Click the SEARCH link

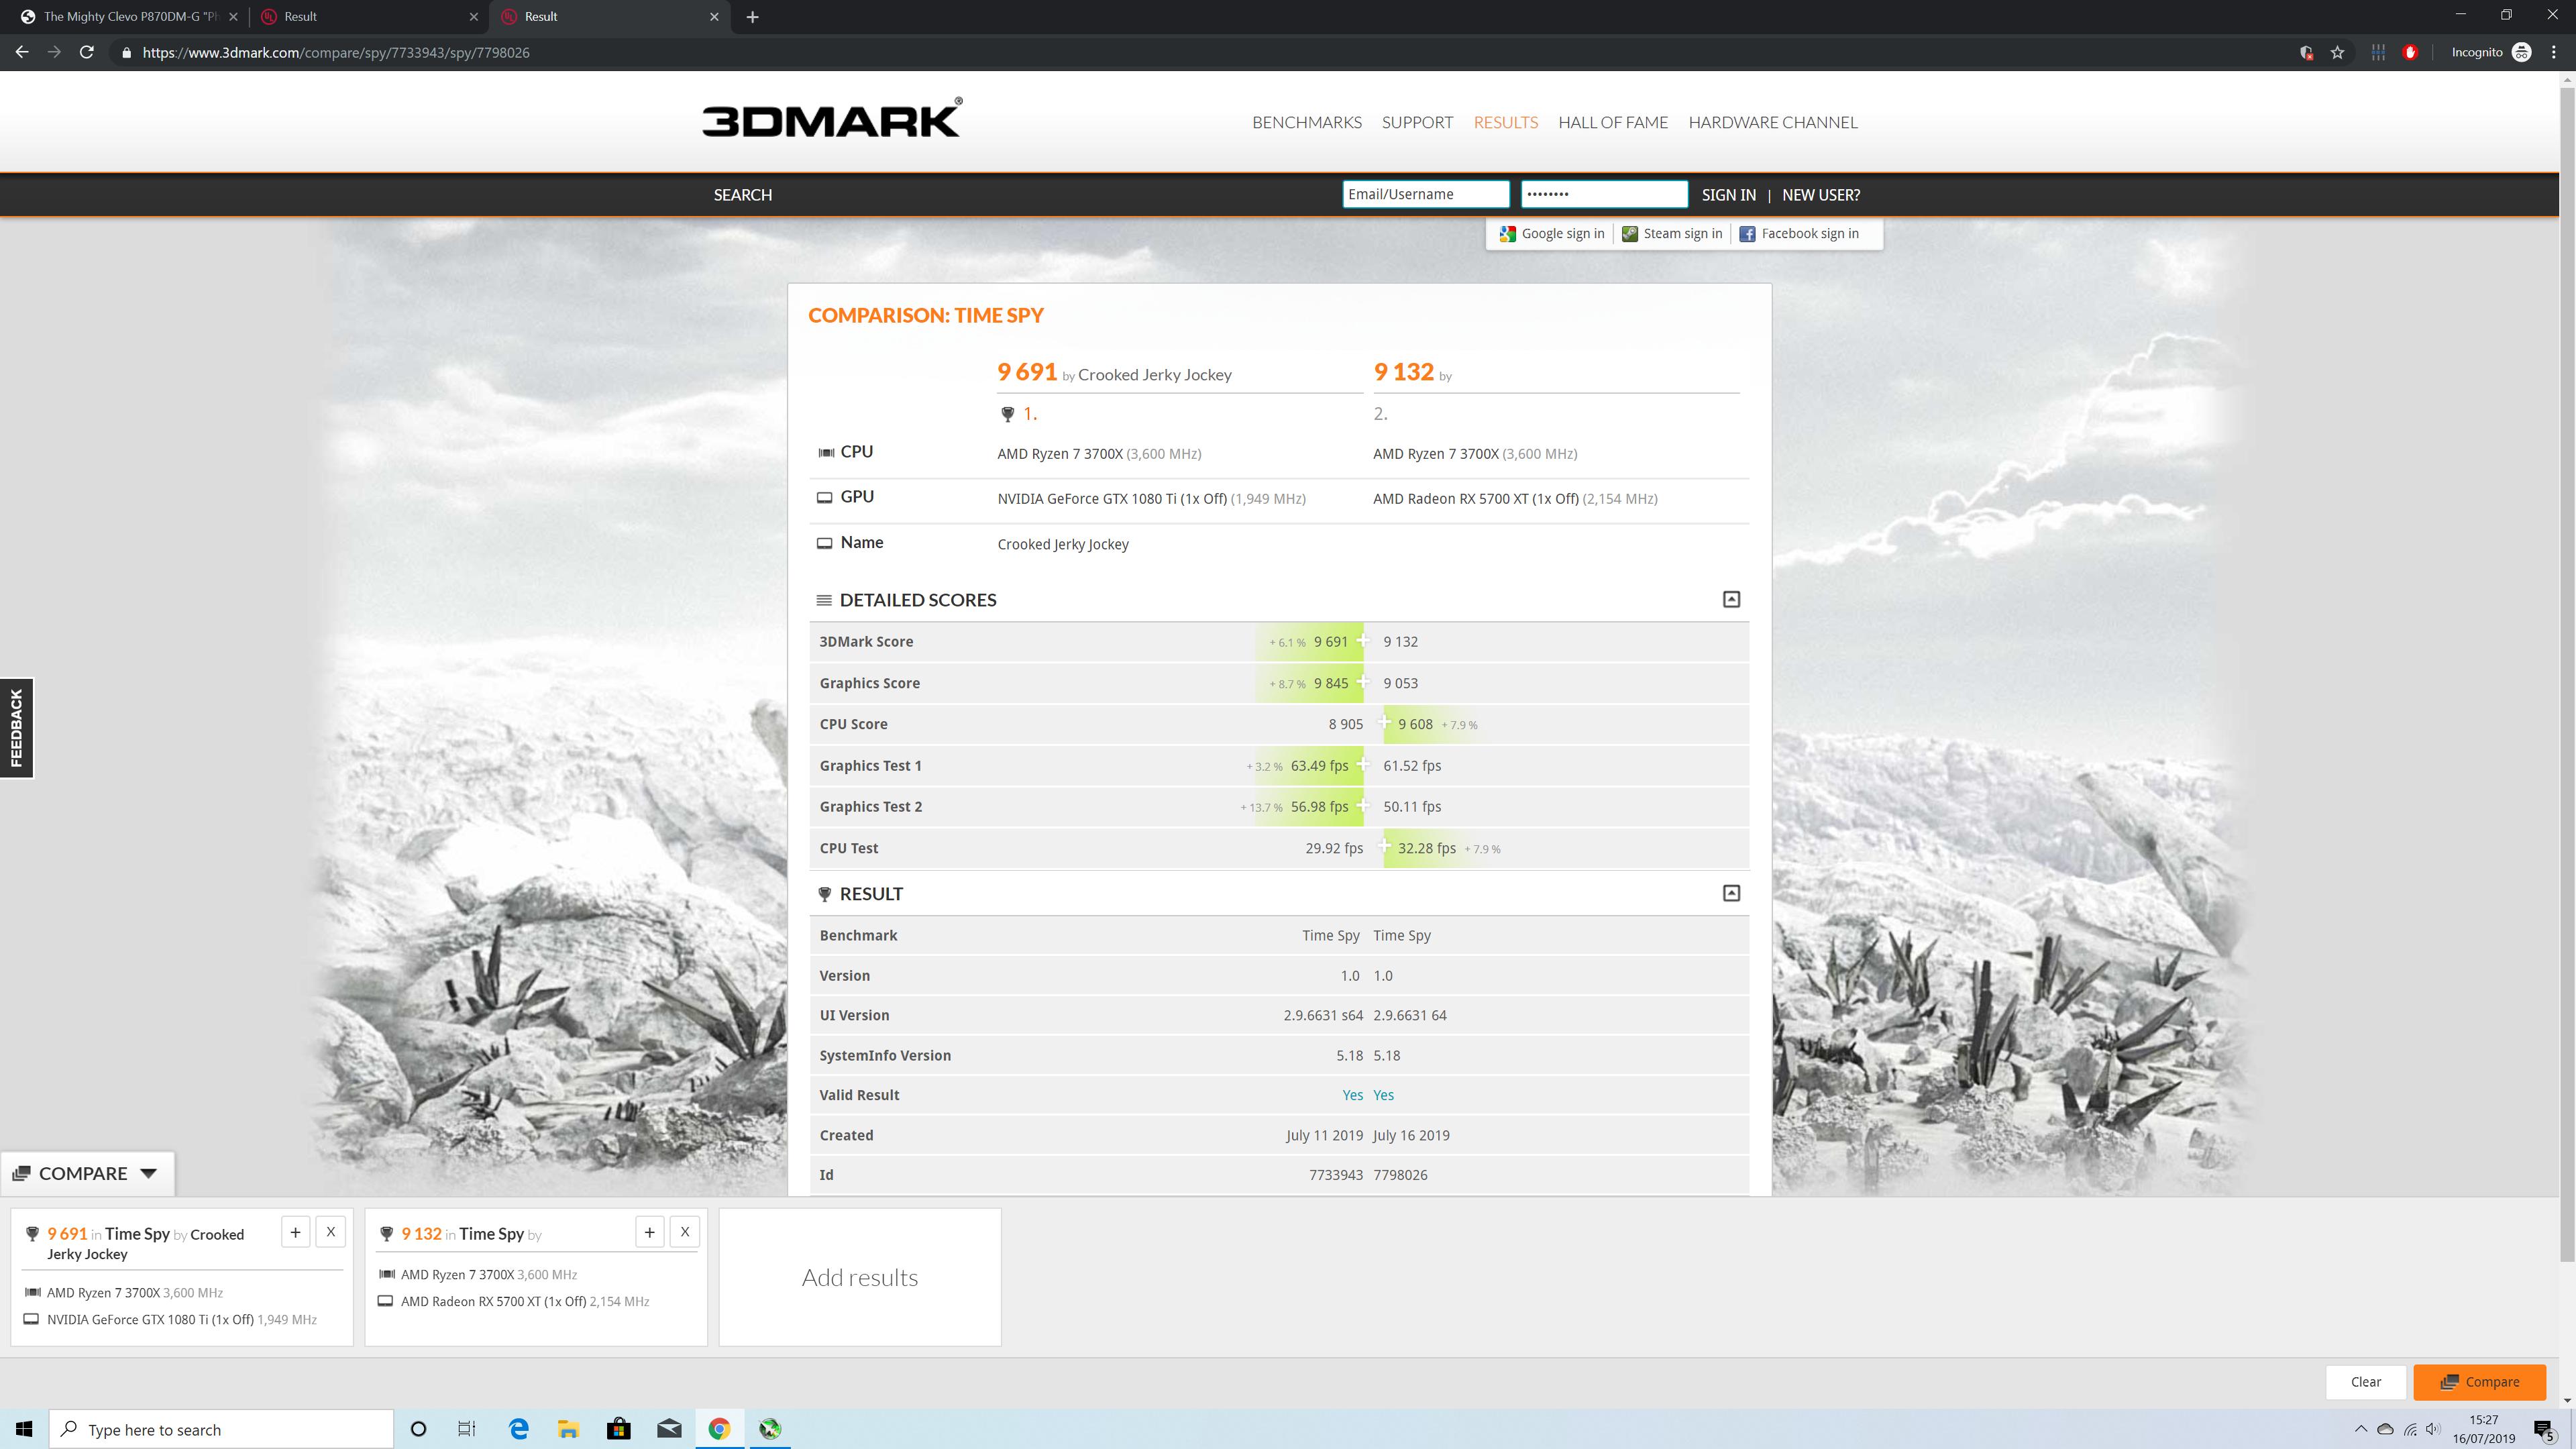click(x=742, y=195)
